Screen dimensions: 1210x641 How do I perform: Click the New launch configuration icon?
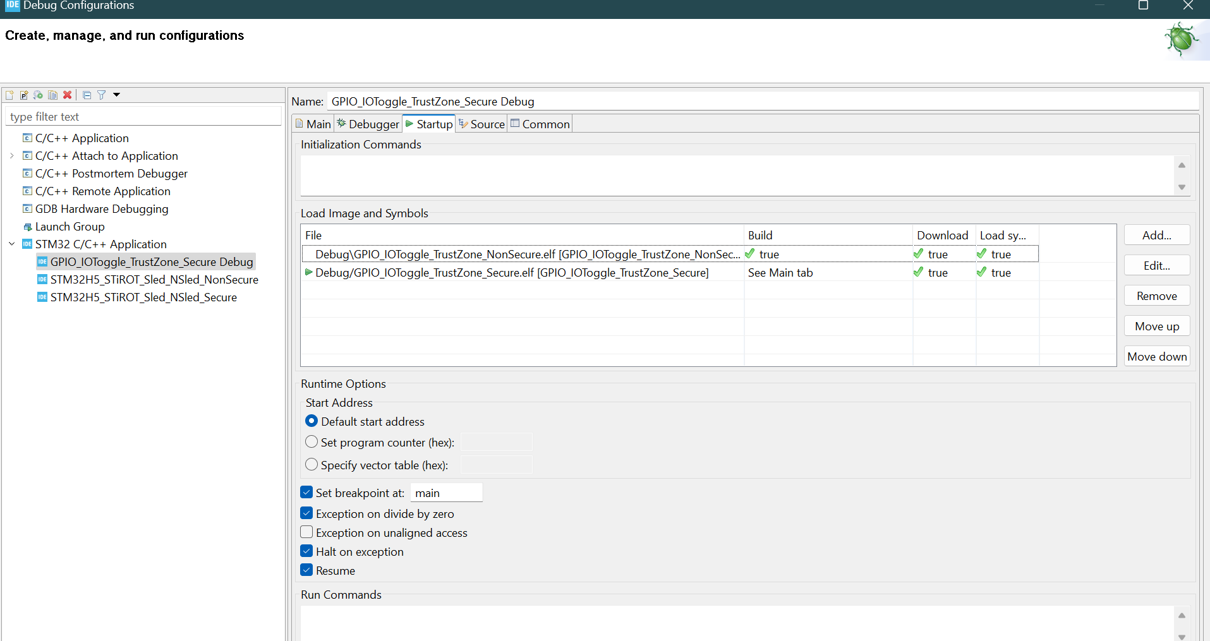[9, 95]
